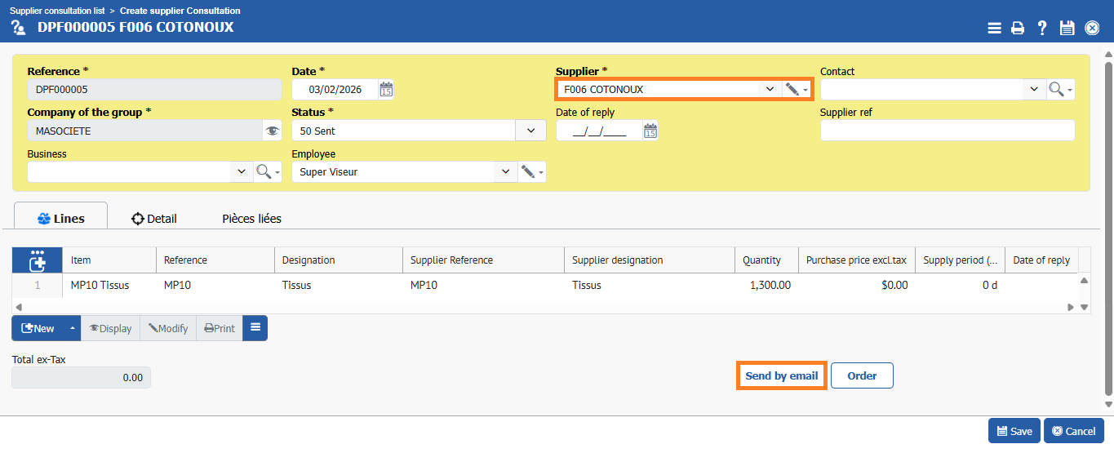Viewport: 1114px width, 453px height.
Task: Click the print icon in header
Action: (1018, 28)
